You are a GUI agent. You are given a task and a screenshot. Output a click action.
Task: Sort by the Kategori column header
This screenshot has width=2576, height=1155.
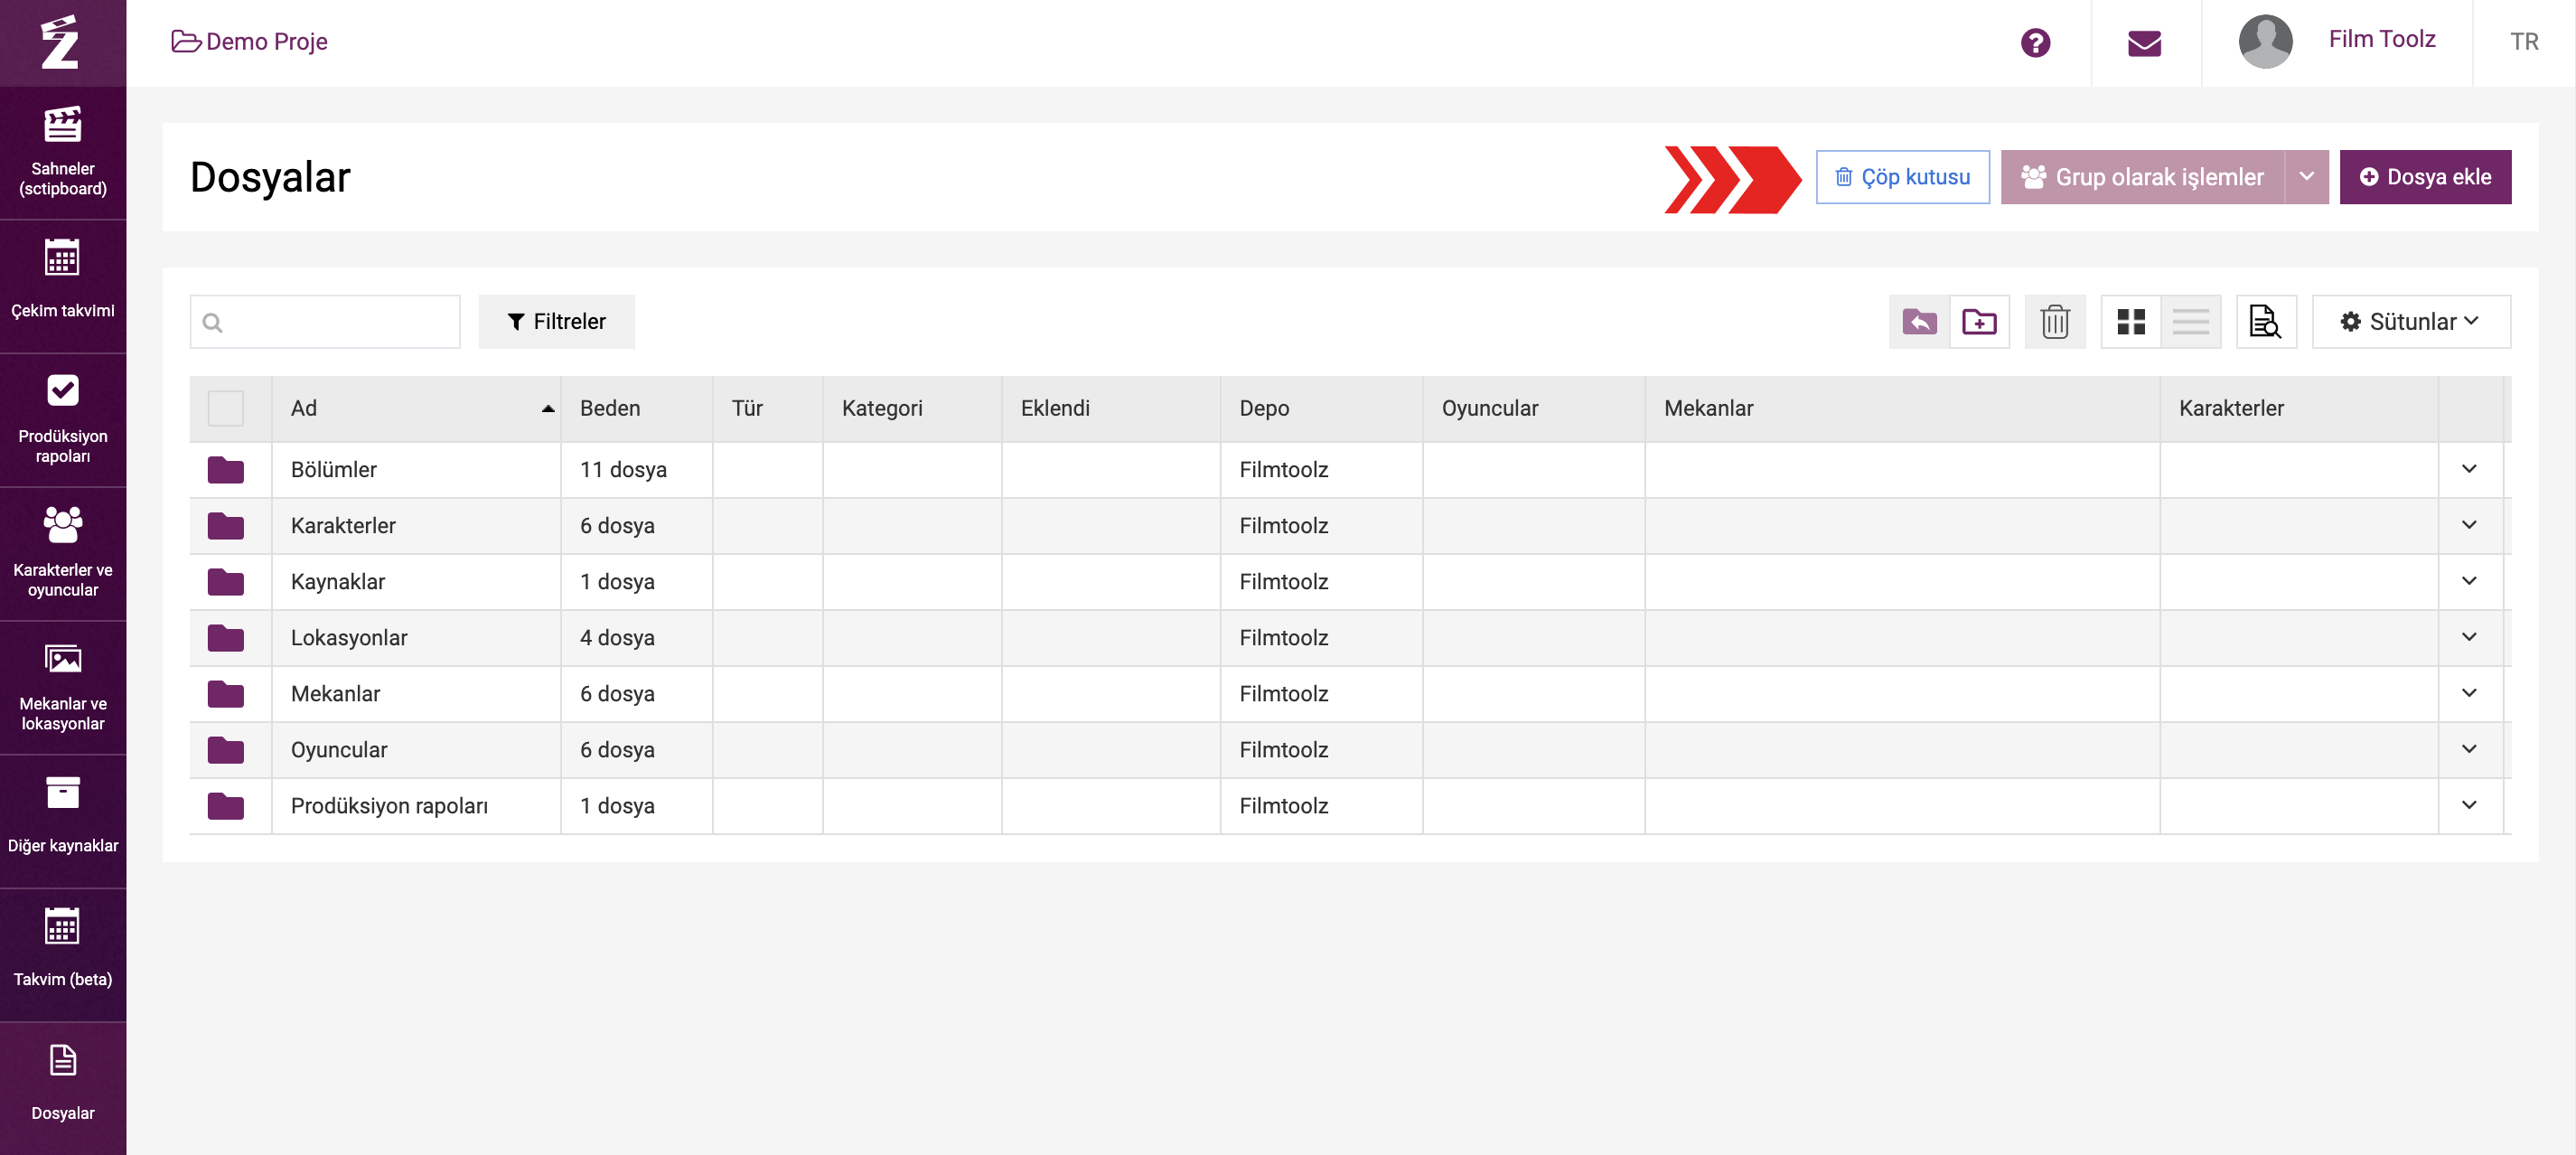[911, 409]
